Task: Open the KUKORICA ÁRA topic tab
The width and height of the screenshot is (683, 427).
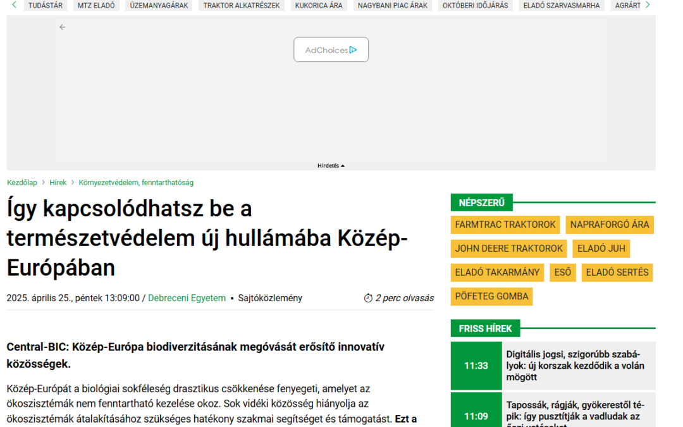Action: click(x=318, y=4)
